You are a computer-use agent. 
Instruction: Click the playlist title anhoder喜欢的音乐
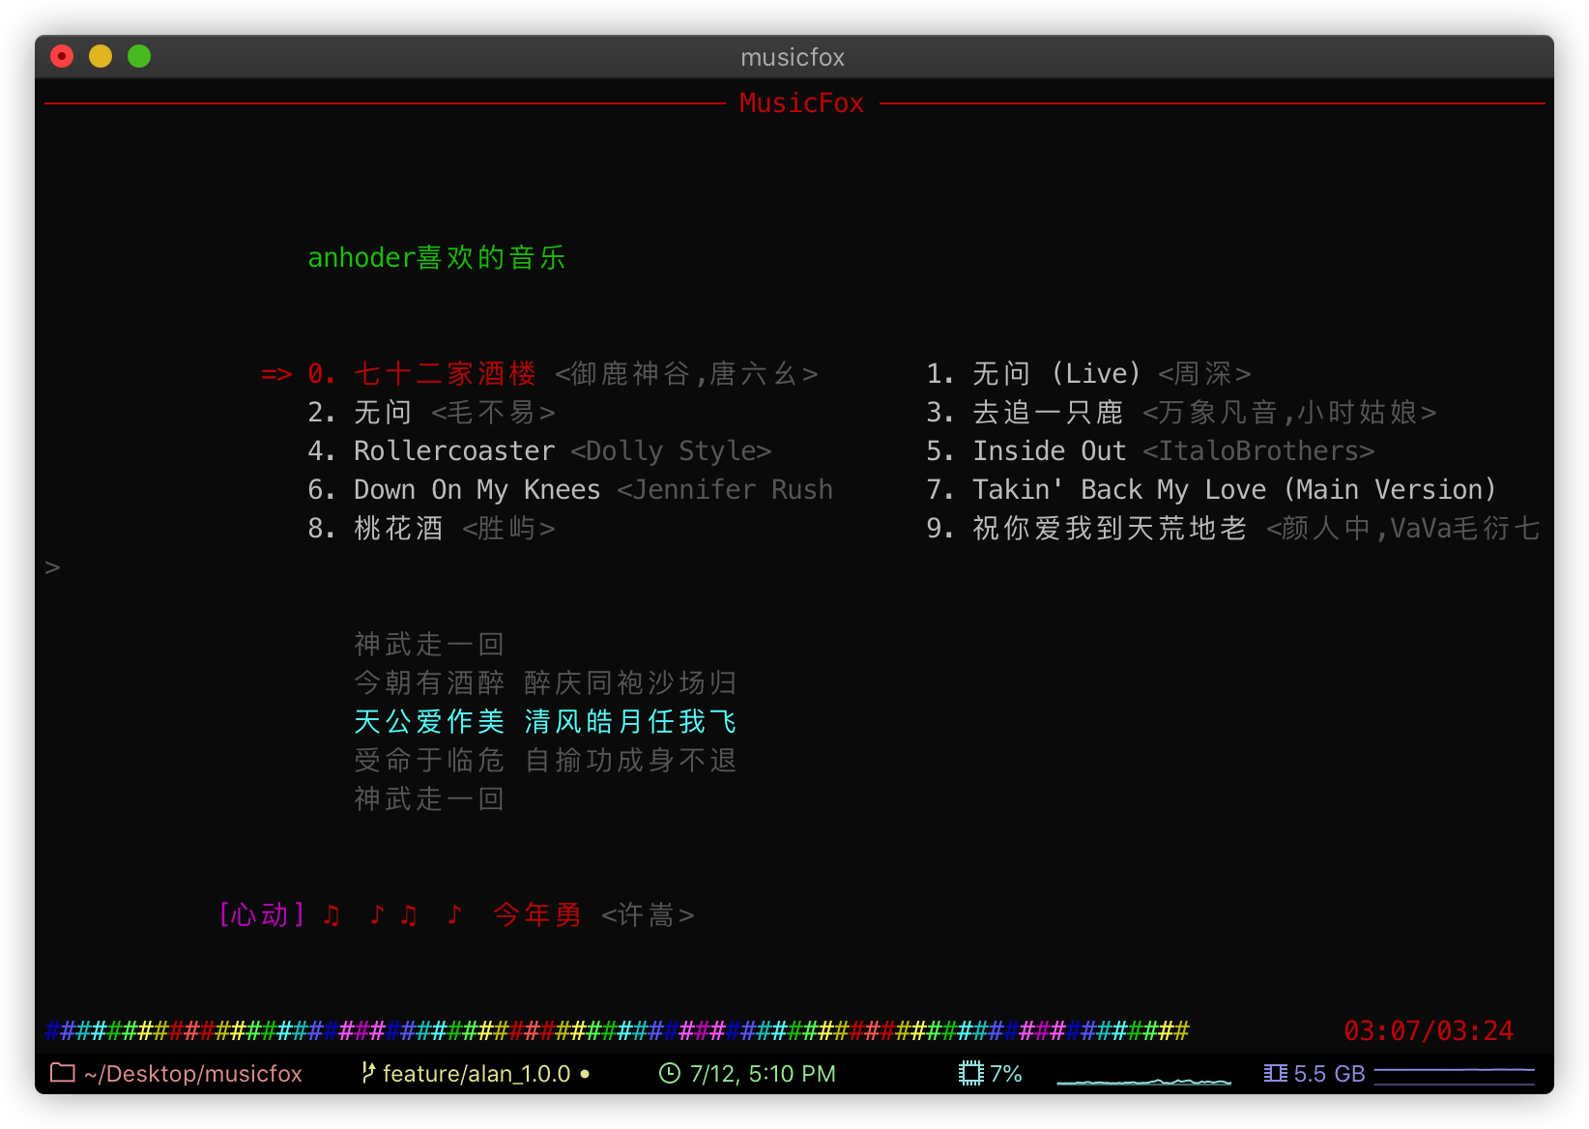[437, 258]
